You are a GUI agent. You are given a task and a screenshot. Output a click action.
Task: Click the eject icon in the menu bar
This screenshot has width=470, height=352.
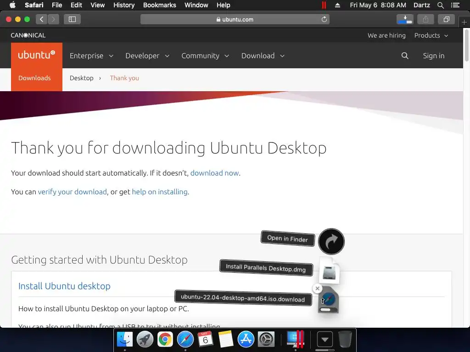337,5
